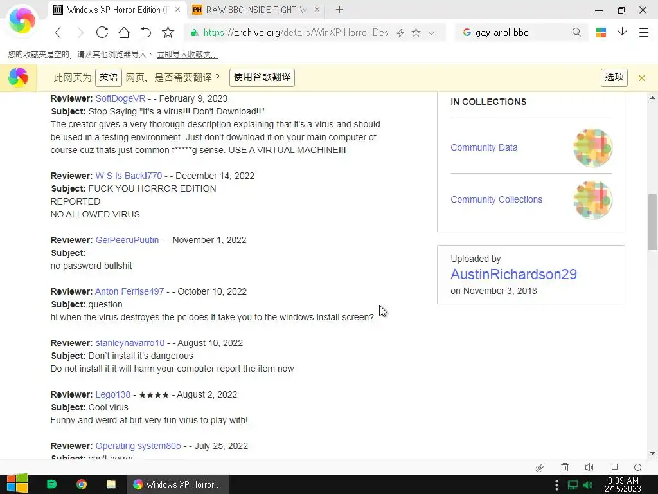Open reviewer SoftDogeVR profile
This screenshot has height=494, width=658.
pyautogui.click(x=120, y=98)
